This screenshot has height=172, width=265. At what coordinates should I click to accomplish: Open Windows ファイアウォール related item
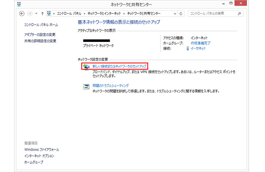(41, 150)
